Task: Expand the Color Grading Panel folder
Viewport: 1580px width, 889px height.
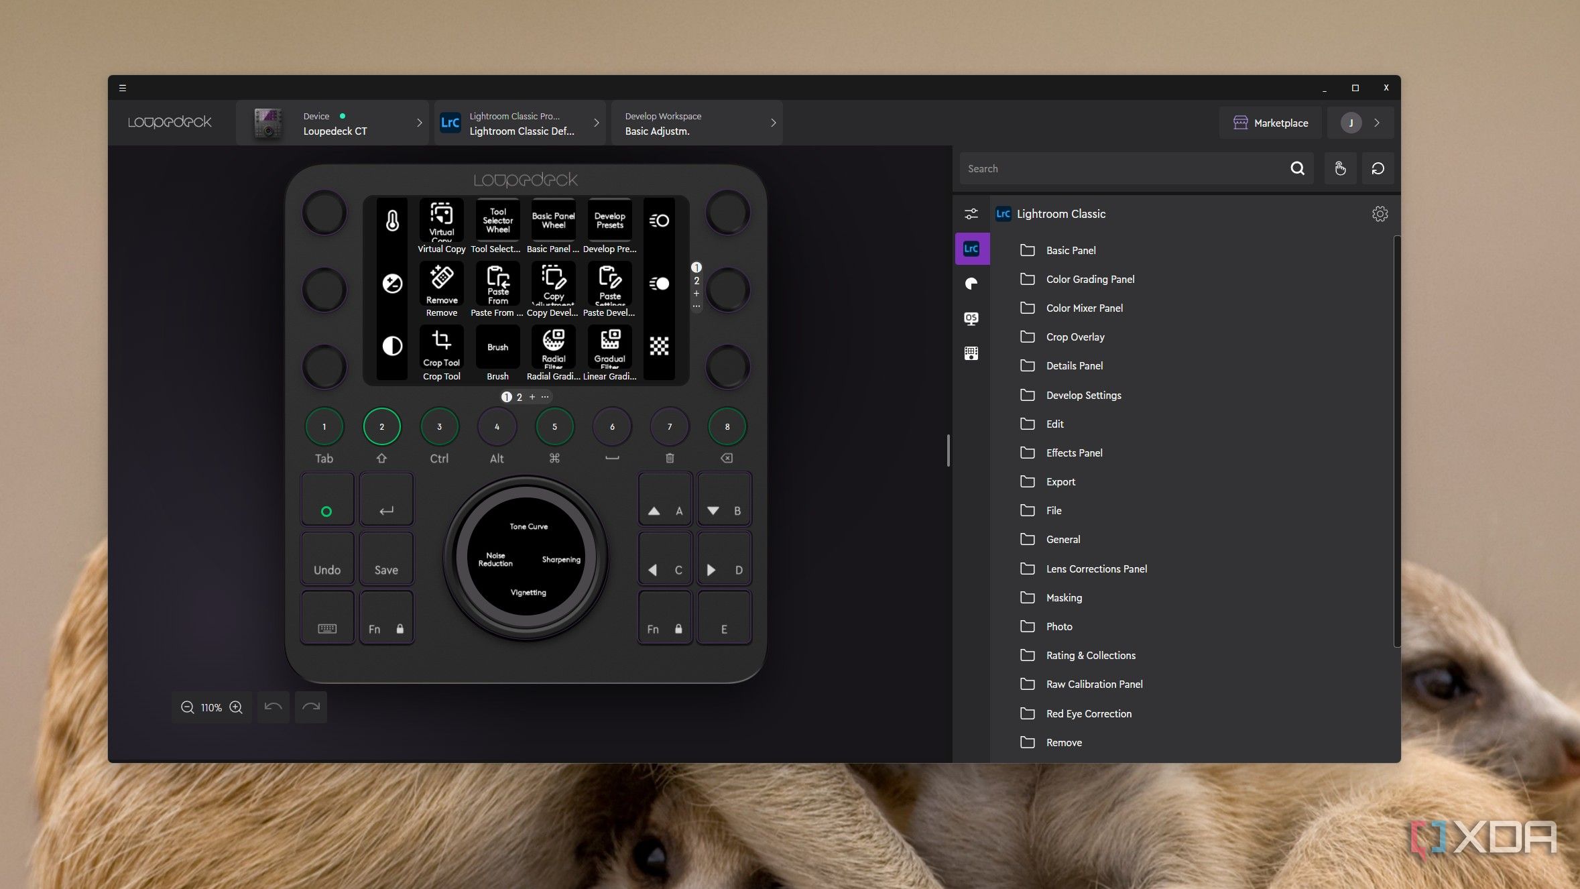Action: tap(1089, 279)
